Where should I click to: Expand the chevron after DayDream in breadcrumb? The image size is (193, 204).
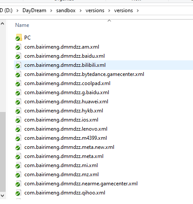click(x=51, y=10)
